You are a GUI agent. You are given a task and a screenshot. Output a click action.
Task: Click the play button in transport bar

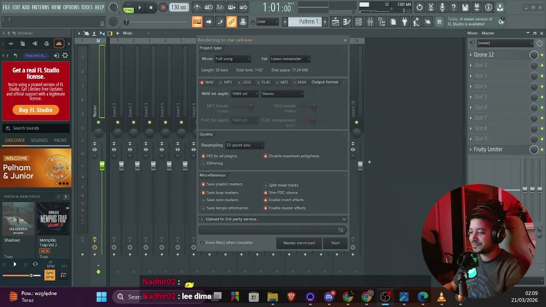click(x=139, y=7)
